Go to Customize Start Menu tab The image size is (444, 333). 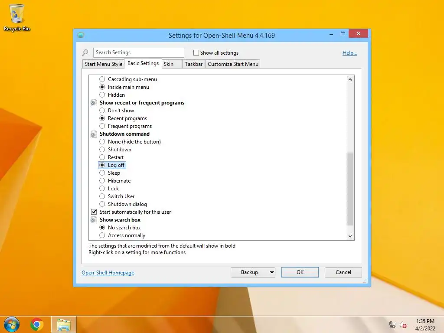[233, 64]
